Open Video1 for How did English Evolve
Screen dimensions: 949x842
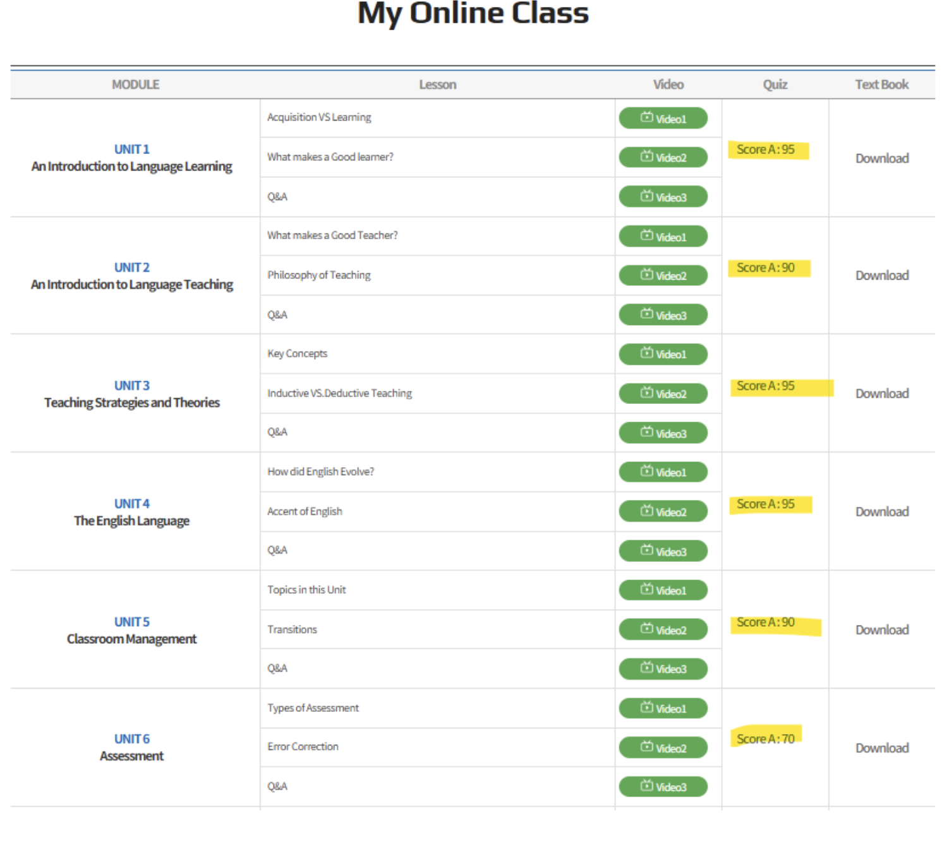(x=663, y=472)
